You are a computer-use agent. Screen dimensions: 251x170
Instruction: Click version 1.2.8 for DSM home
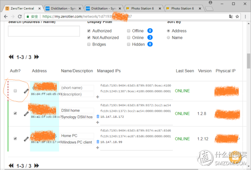202,114
